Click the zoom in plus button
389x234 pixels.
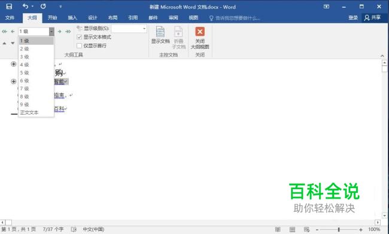361,230
